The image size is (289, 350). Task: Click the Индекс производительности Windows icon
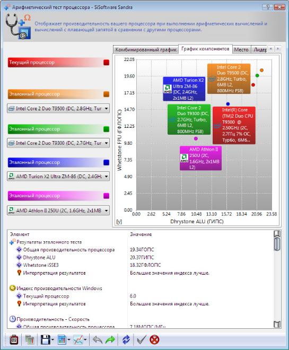click(13, 288)
